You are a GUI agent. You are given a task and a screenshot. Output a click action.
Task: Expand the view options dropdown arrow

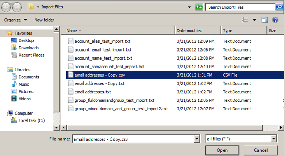pyautogui.click(x=254, y=20)
